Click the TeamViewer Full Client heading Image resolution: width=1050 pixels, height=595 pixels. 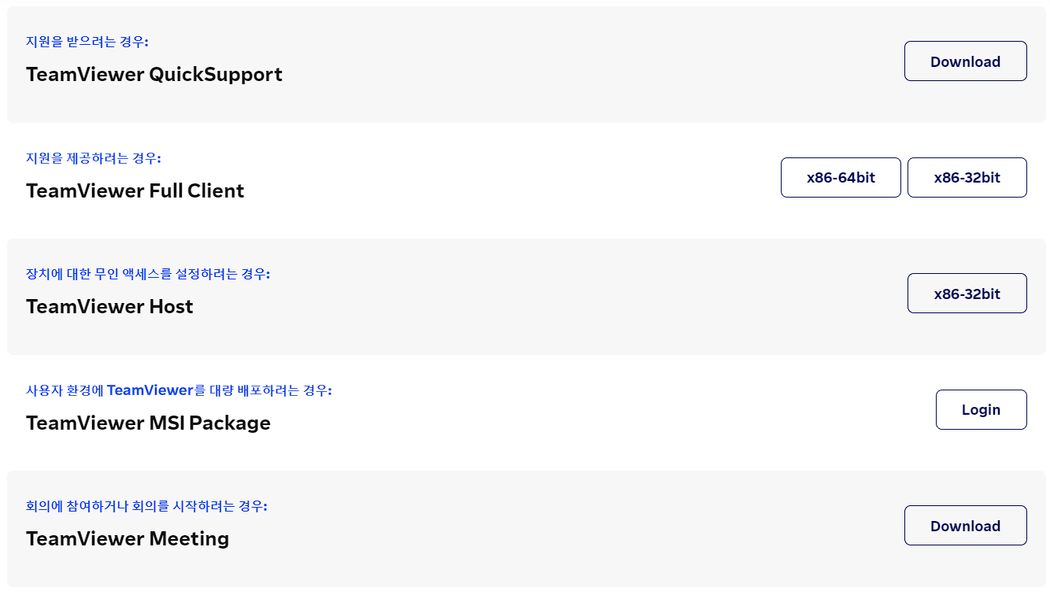[x=135, y=190]
